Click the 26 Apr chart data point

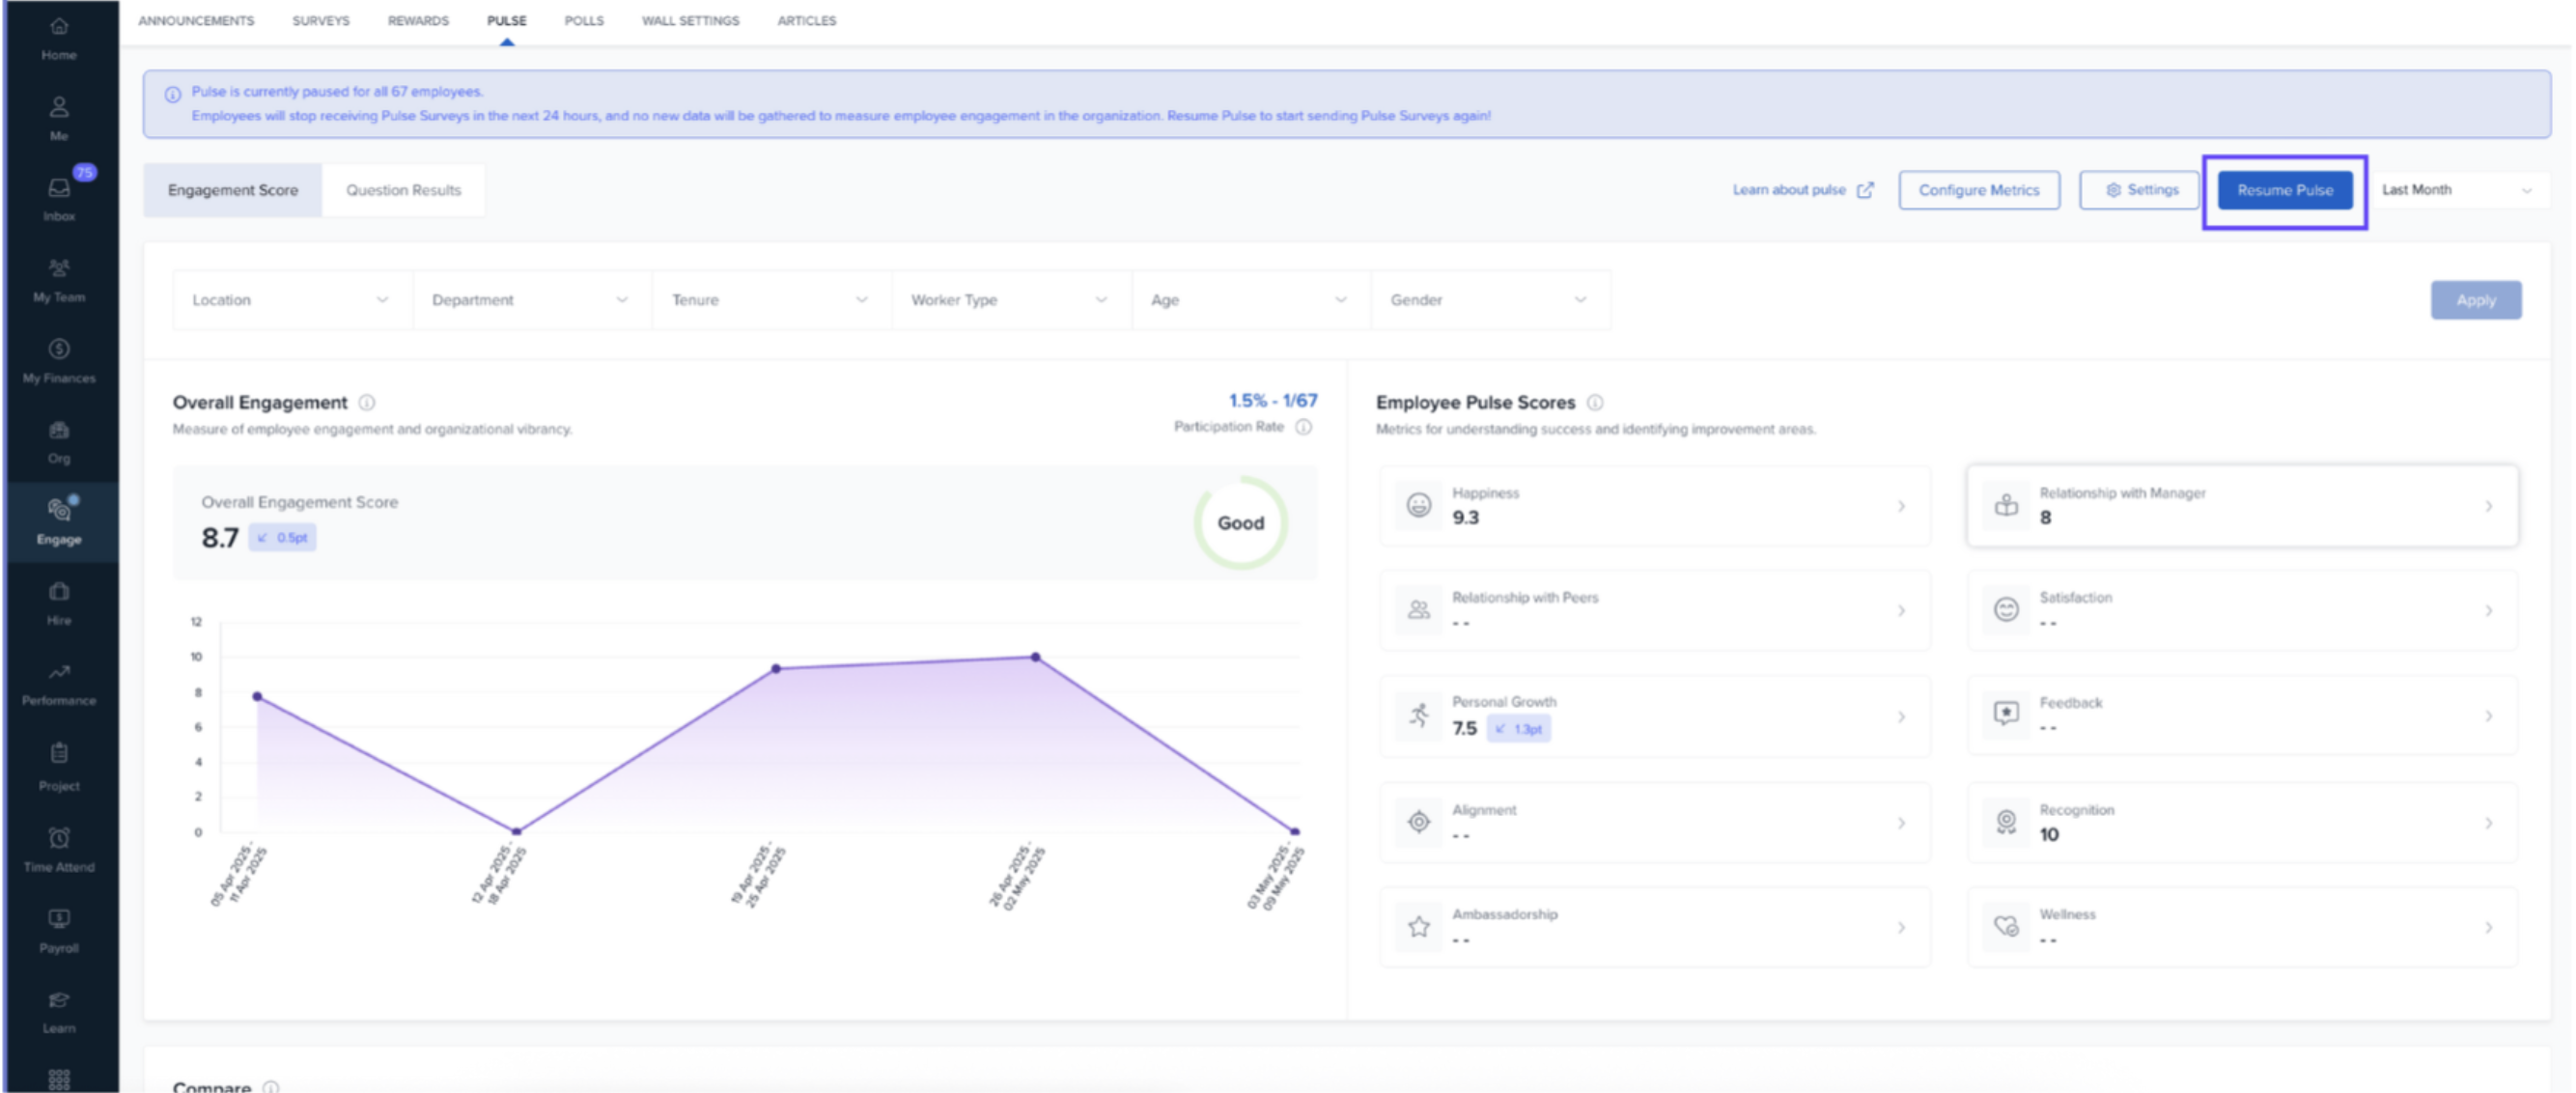click(1035, 658)
